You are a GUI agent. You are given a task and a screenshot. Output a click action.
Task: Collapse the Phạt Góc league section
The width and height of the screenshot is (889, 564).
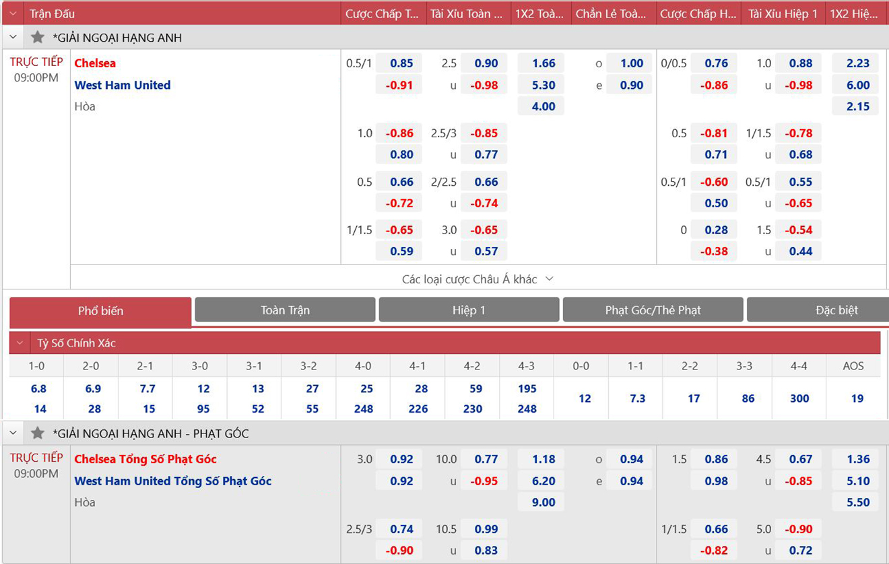coord(13,433)
